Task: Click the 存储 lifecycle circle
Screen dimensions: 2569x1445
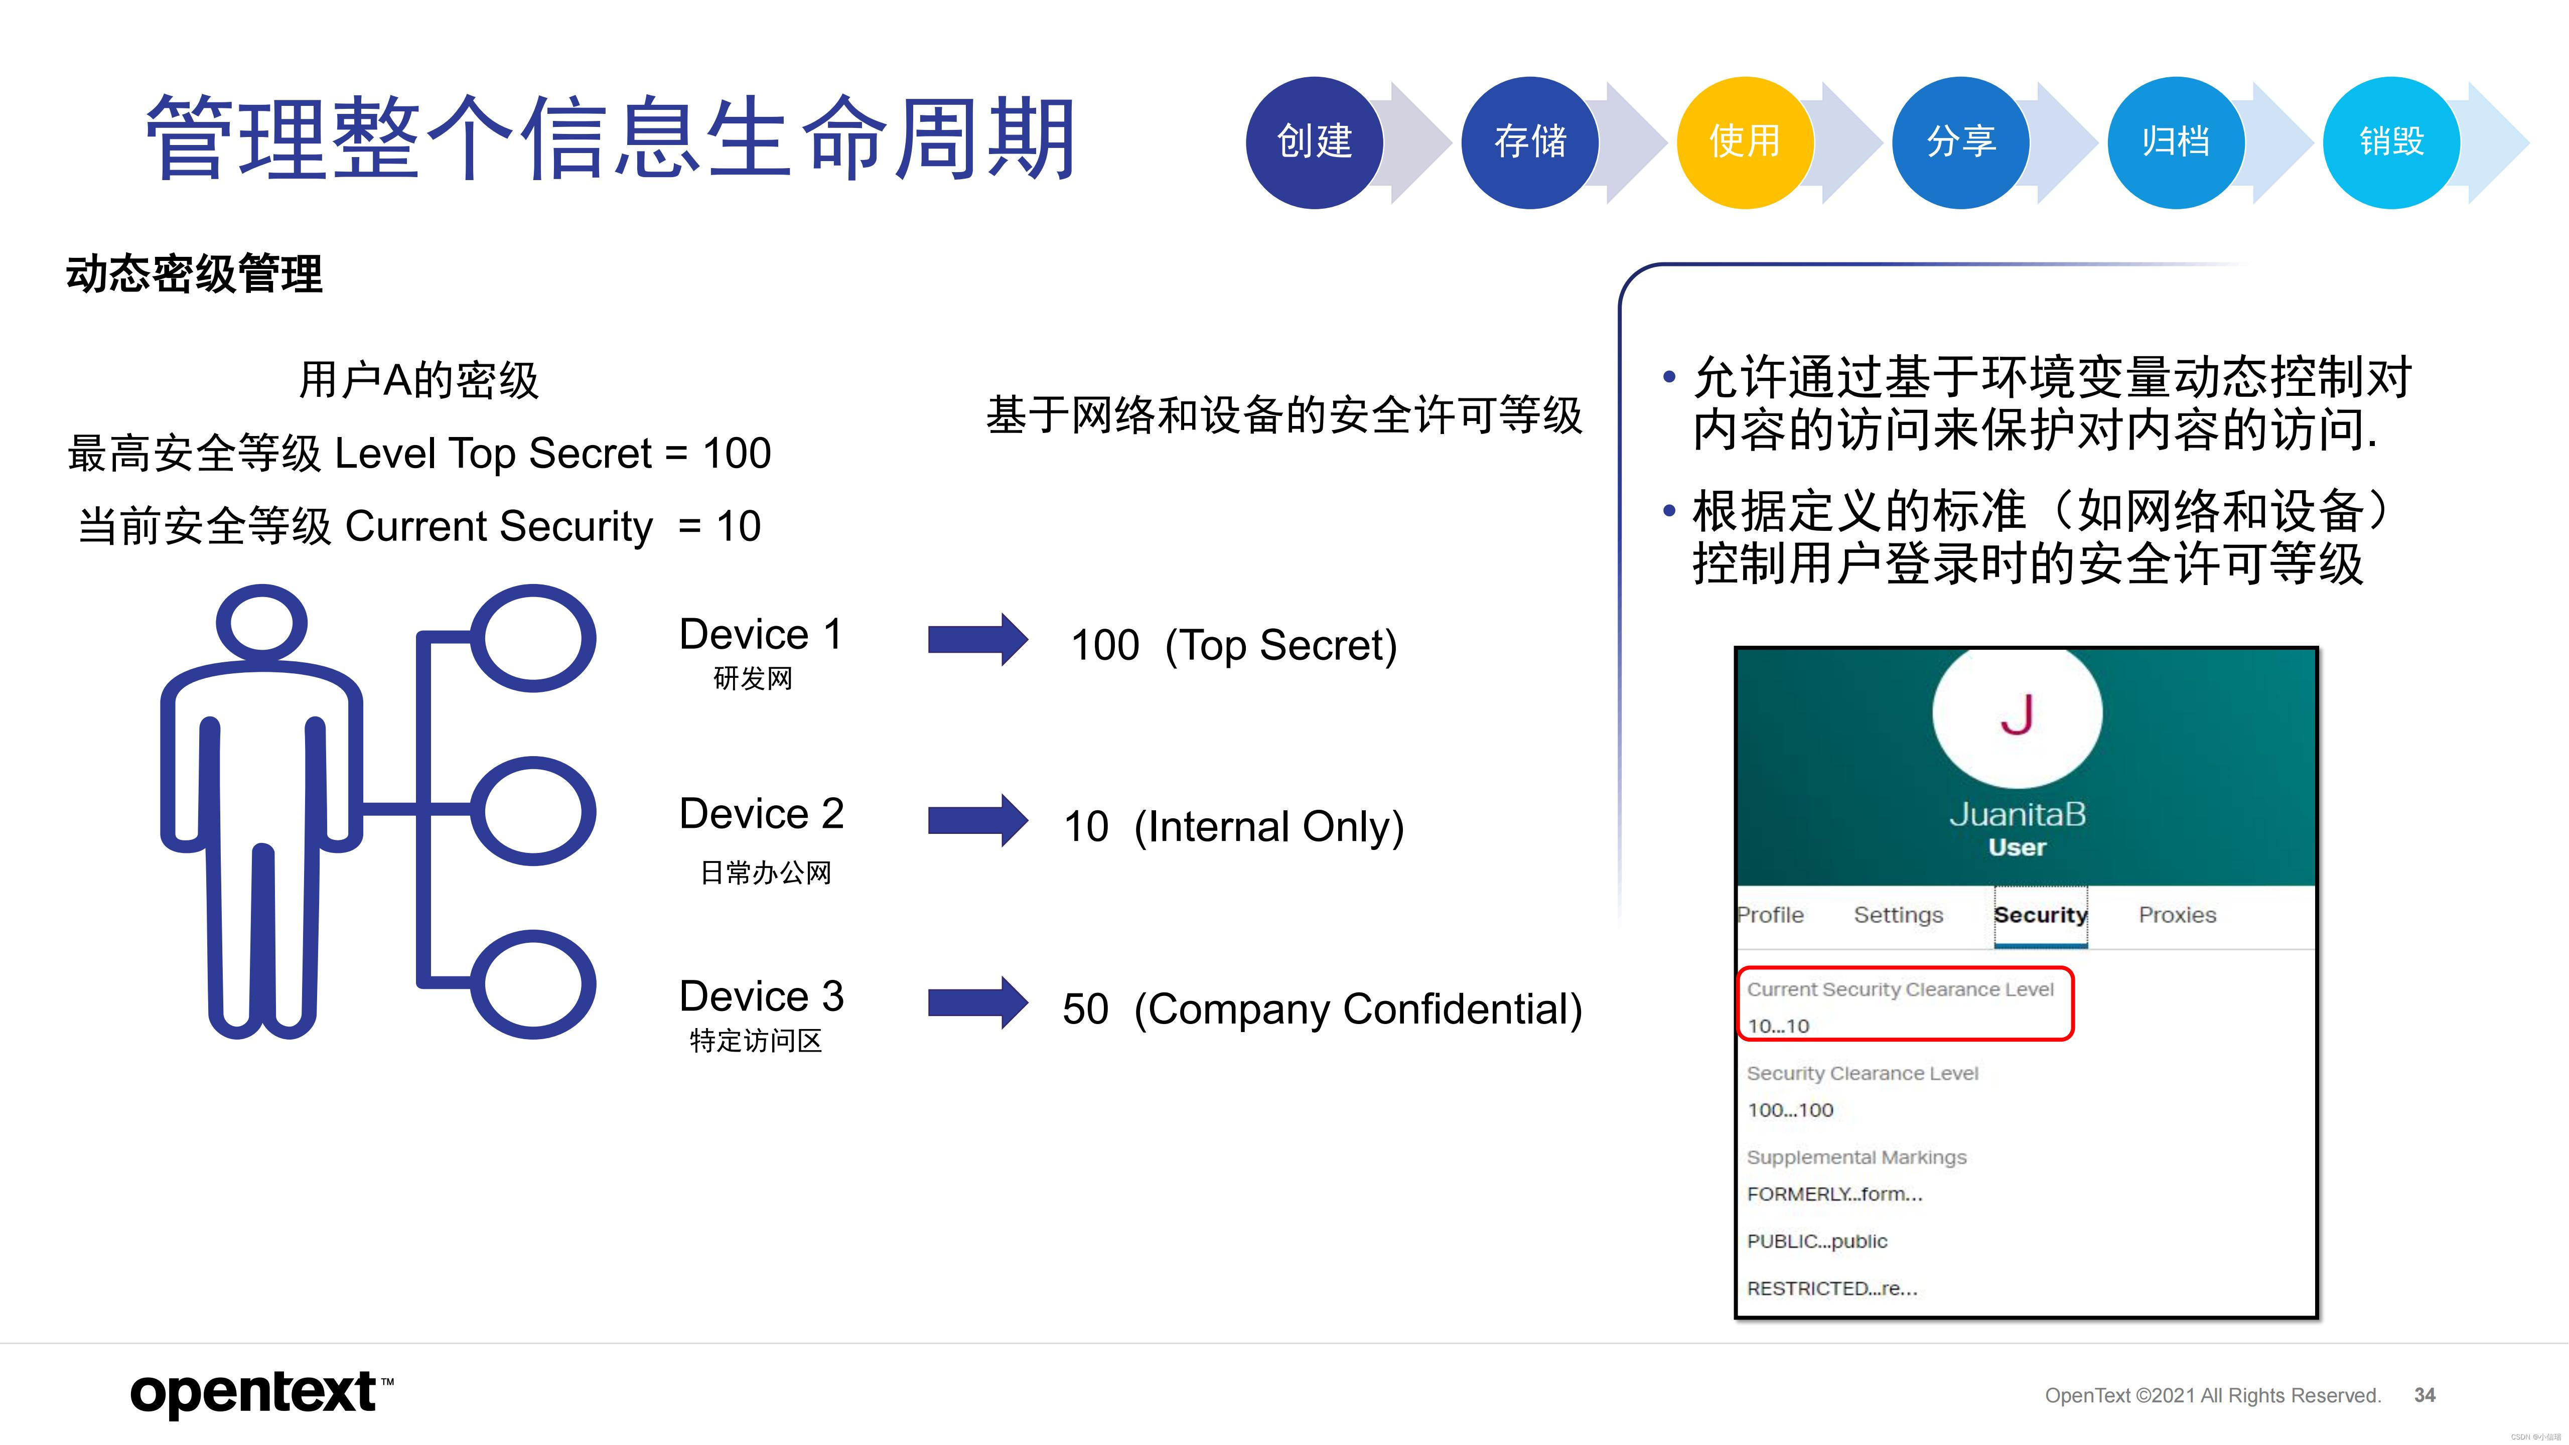Action: point(1530,141)
